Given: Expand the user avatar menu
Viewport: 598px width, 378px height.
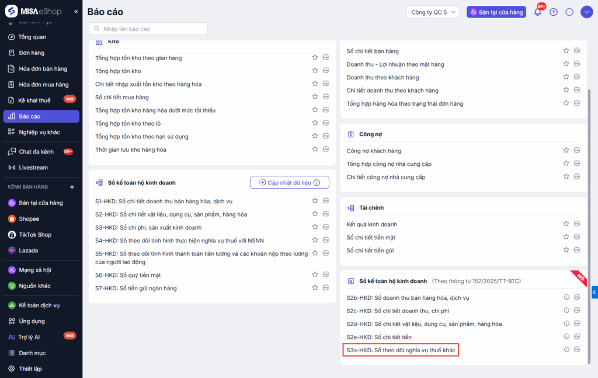Looking at the screenshot, I should click(x=586, y=12).
